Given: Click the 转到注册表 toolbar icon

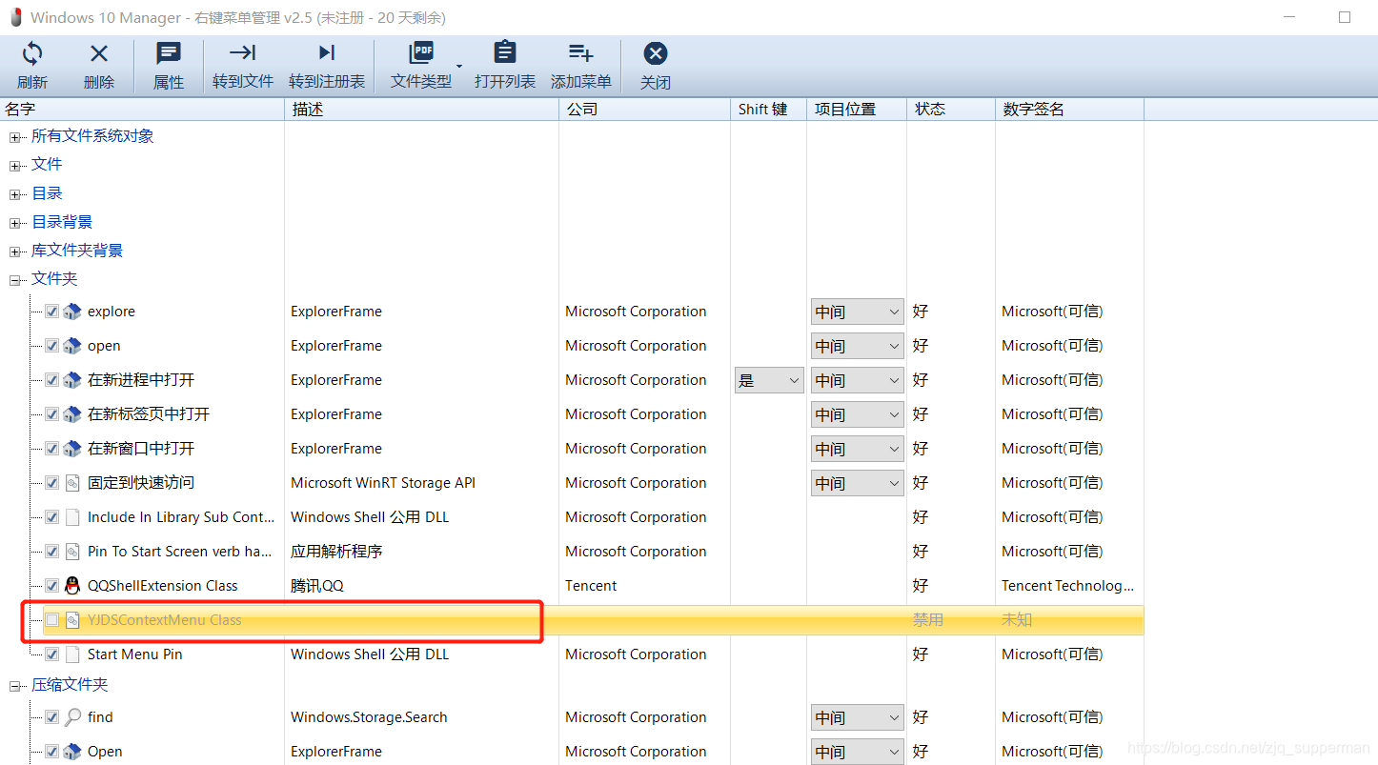Looking at the screenshot, I should [x=327, y=52].
